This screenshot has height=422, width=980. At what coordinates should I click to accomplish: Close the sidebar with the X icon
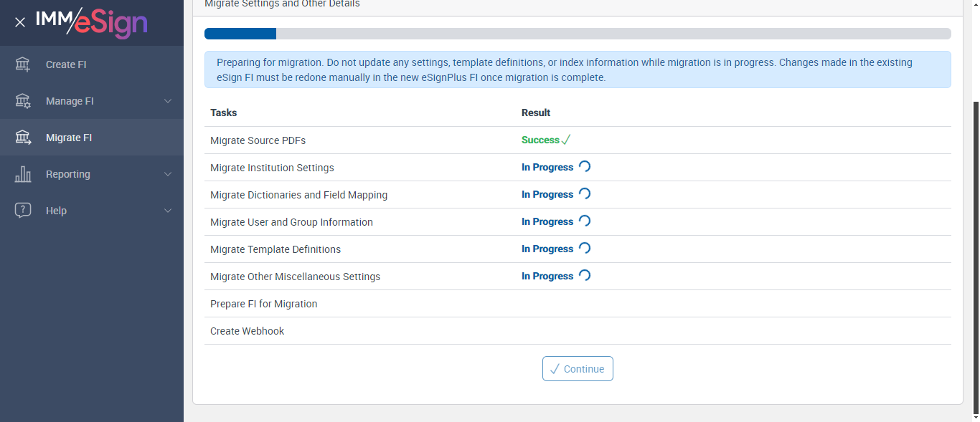click(x=20, y=22)
